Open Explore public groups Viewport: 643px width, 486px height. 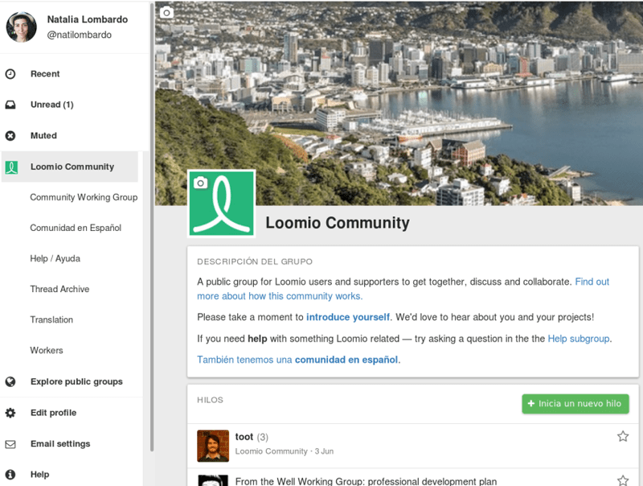(76, 381)
